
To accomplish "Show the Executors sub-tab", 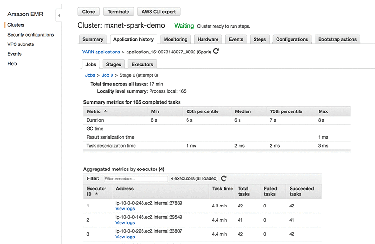I will [x=142, y=64].
